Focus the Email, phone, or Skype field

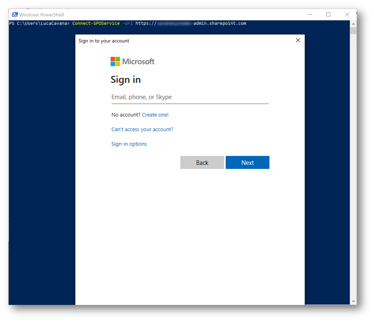click(x=190, y=97)
